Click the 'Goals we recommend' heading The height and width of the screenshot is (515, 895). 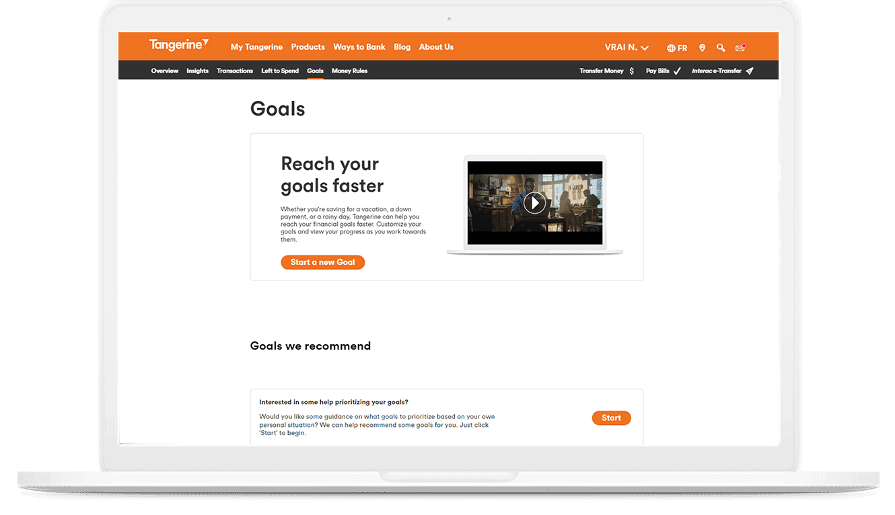310,346
